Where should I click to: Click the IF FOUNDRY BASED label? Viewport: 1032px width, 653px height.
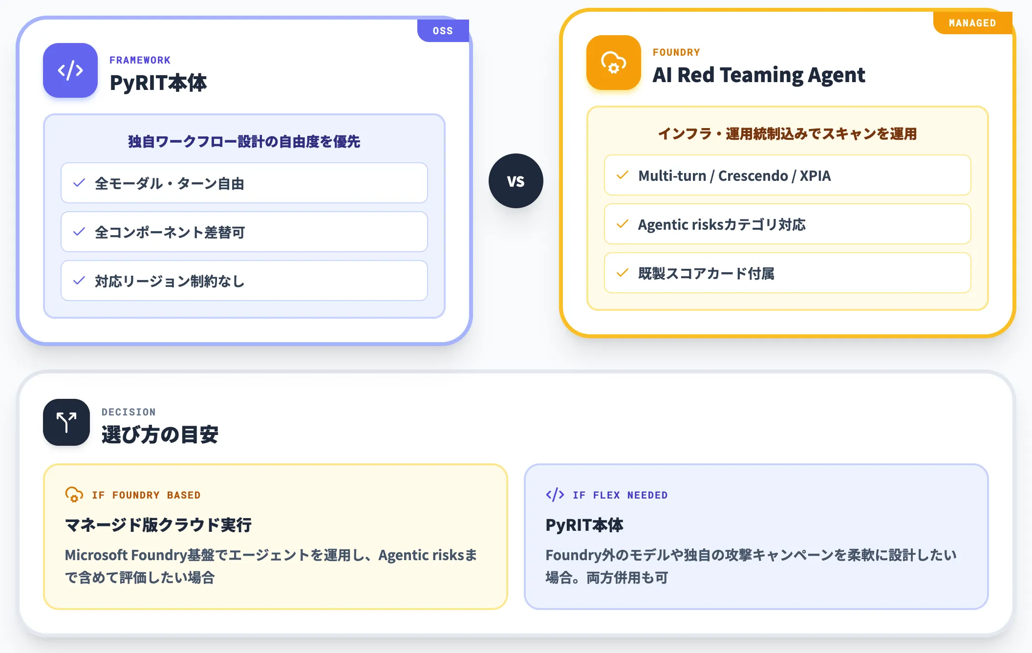[147, 495]
